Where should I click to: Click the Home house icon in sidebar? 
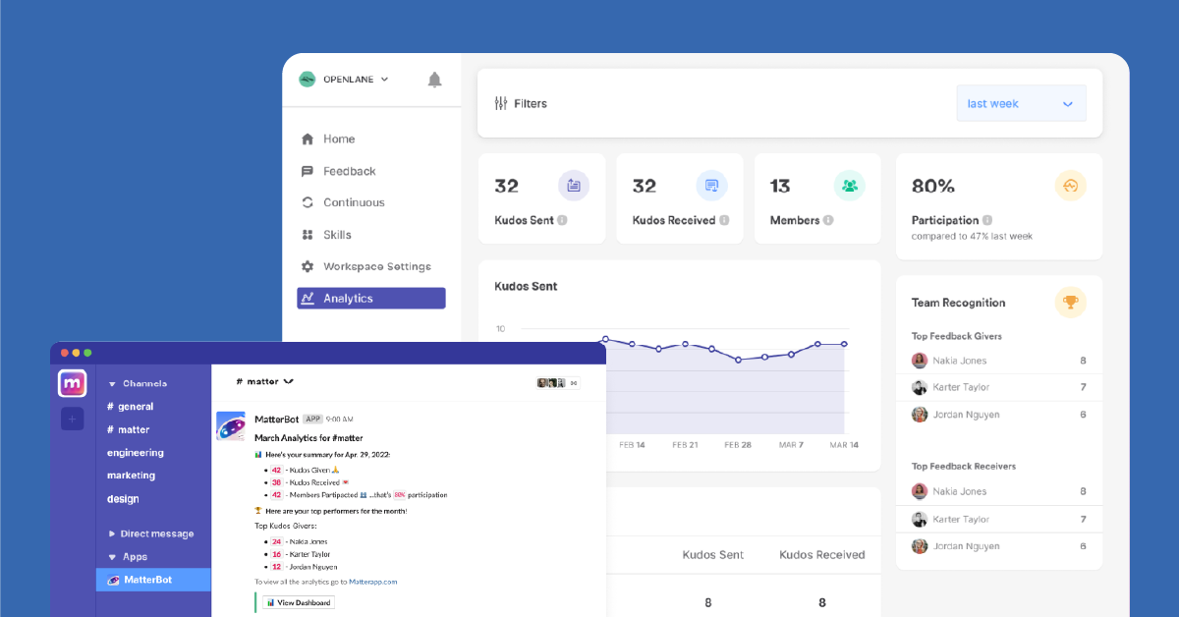308,140
